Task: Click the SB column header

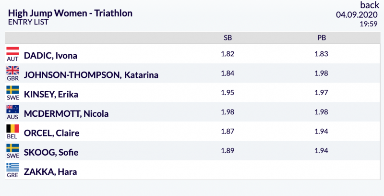Action: tap(228, 38)
